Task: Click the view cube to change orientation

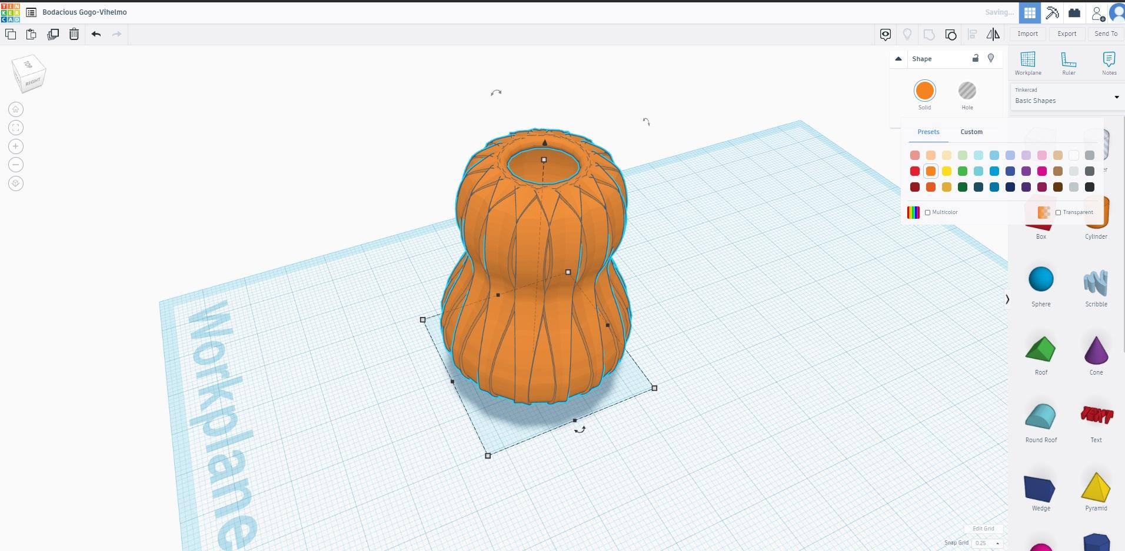Action: (x=29, y=73)
